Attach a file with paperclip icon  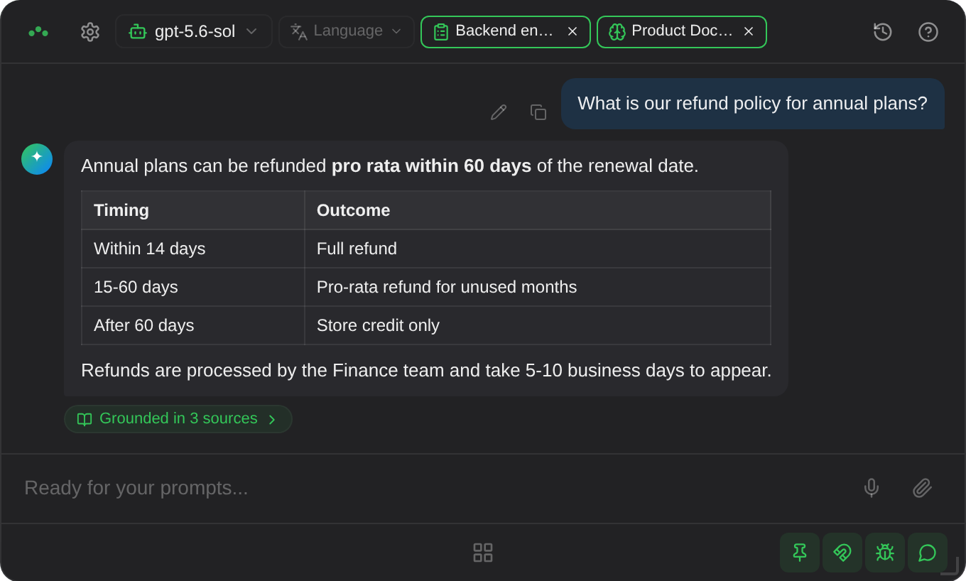tap(923, 488)
